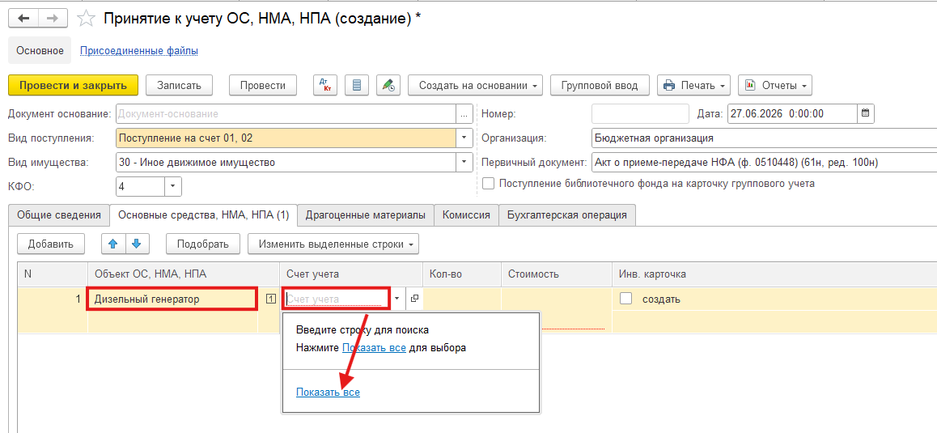Expand Изменить выделенные строки menu
Screen dimensions: 937x433
coord(333,244)
